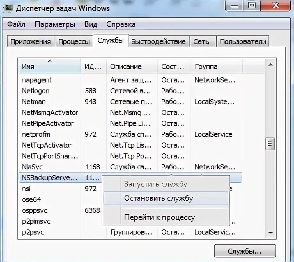Click PID 948 of Netman
Image resolution: width=294 pixels, height=262 pixels.
90,102
